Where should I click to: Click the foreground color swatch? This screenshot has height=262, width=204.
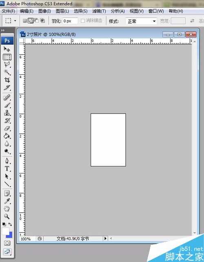(5, 231)
